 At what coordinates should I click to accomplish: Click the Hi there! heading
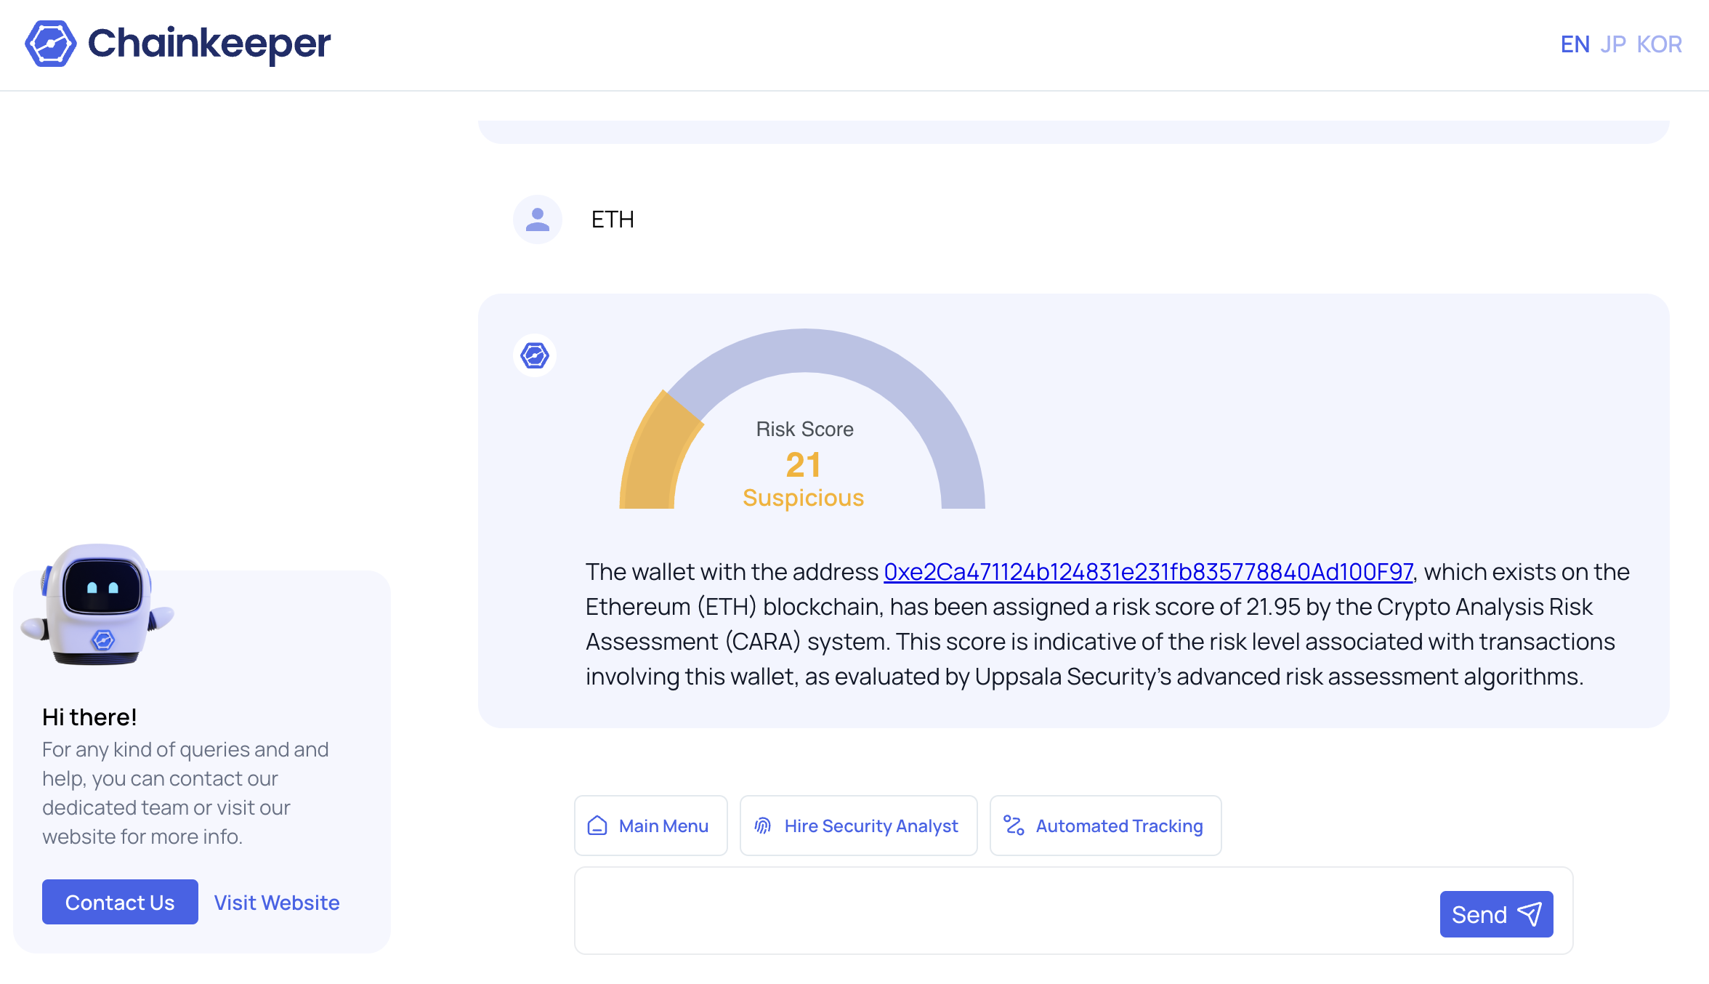tap(89, 717)
